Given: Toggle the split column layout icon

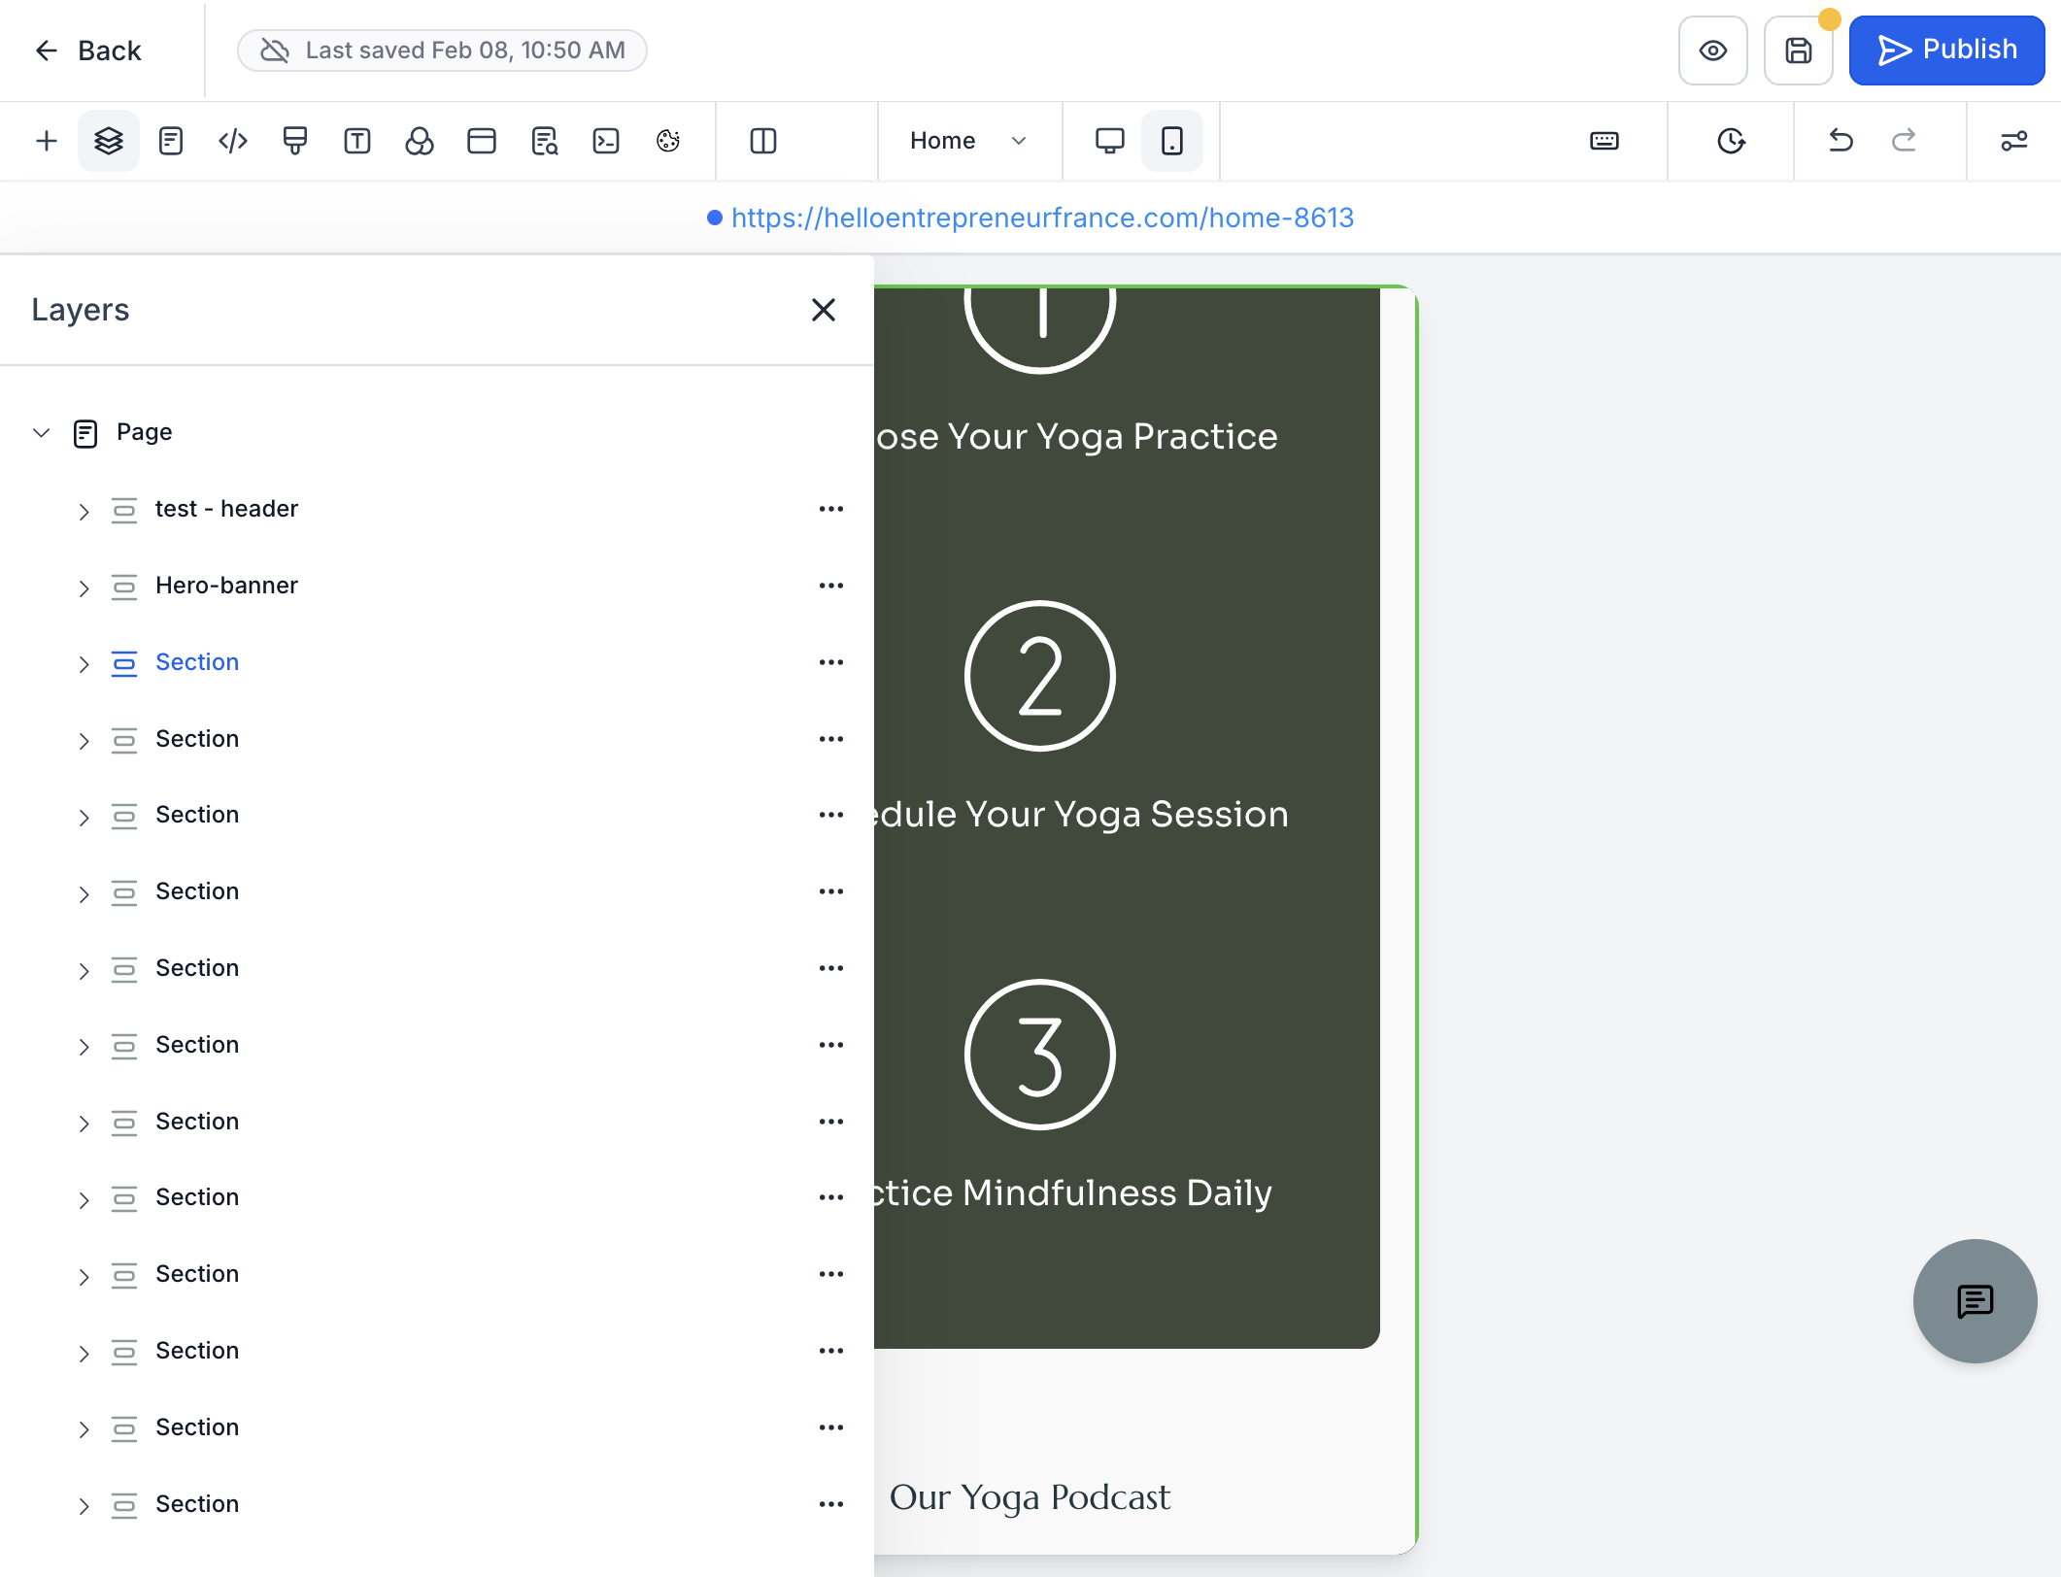Looking at the screenshot, I should 763,141.
